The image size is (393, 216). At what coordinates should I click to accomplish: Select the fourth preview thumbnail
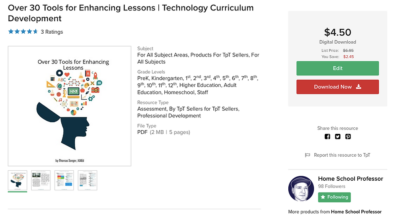pyautogui.click(x=87, y=180)
